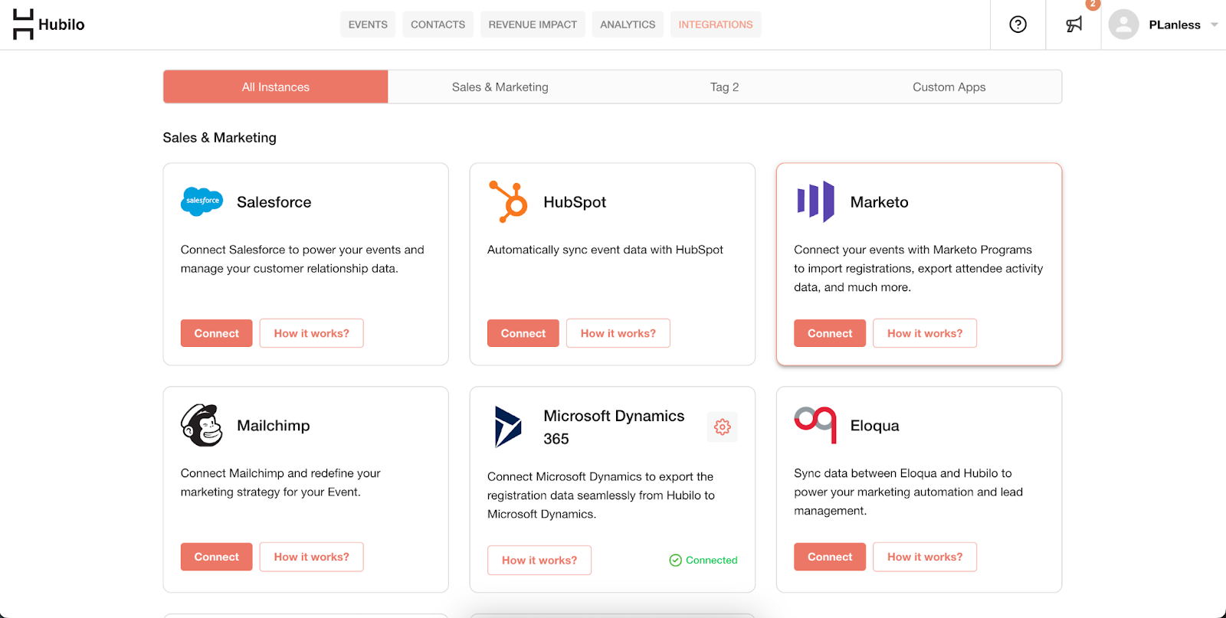Click the Salesforce card title
Viewport: 1226px width, 618px height.
[x=274, y=202]
